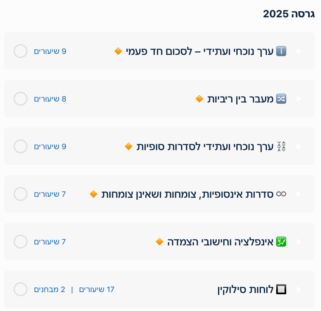This screenshot has height=311, width=321.
Task: Click the green chart icon beside אינפלציה וחישובי הצמדה
Action: [281, 242]
